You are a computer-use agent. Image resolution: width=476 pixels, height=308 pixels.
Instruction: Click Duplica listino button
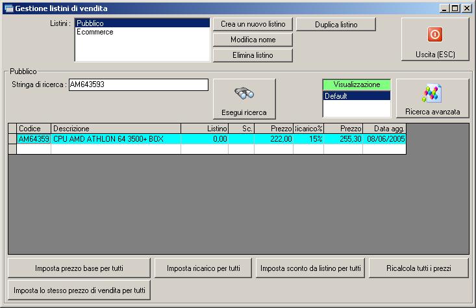336,24
